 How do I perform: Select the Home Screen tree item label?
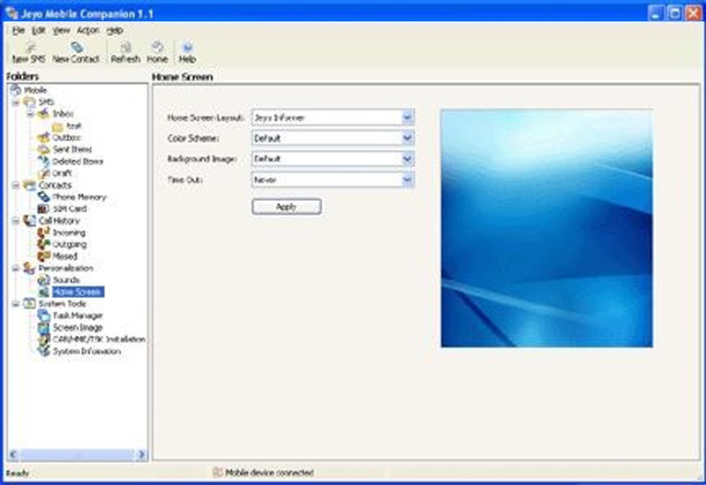click(x=78, y=292)
